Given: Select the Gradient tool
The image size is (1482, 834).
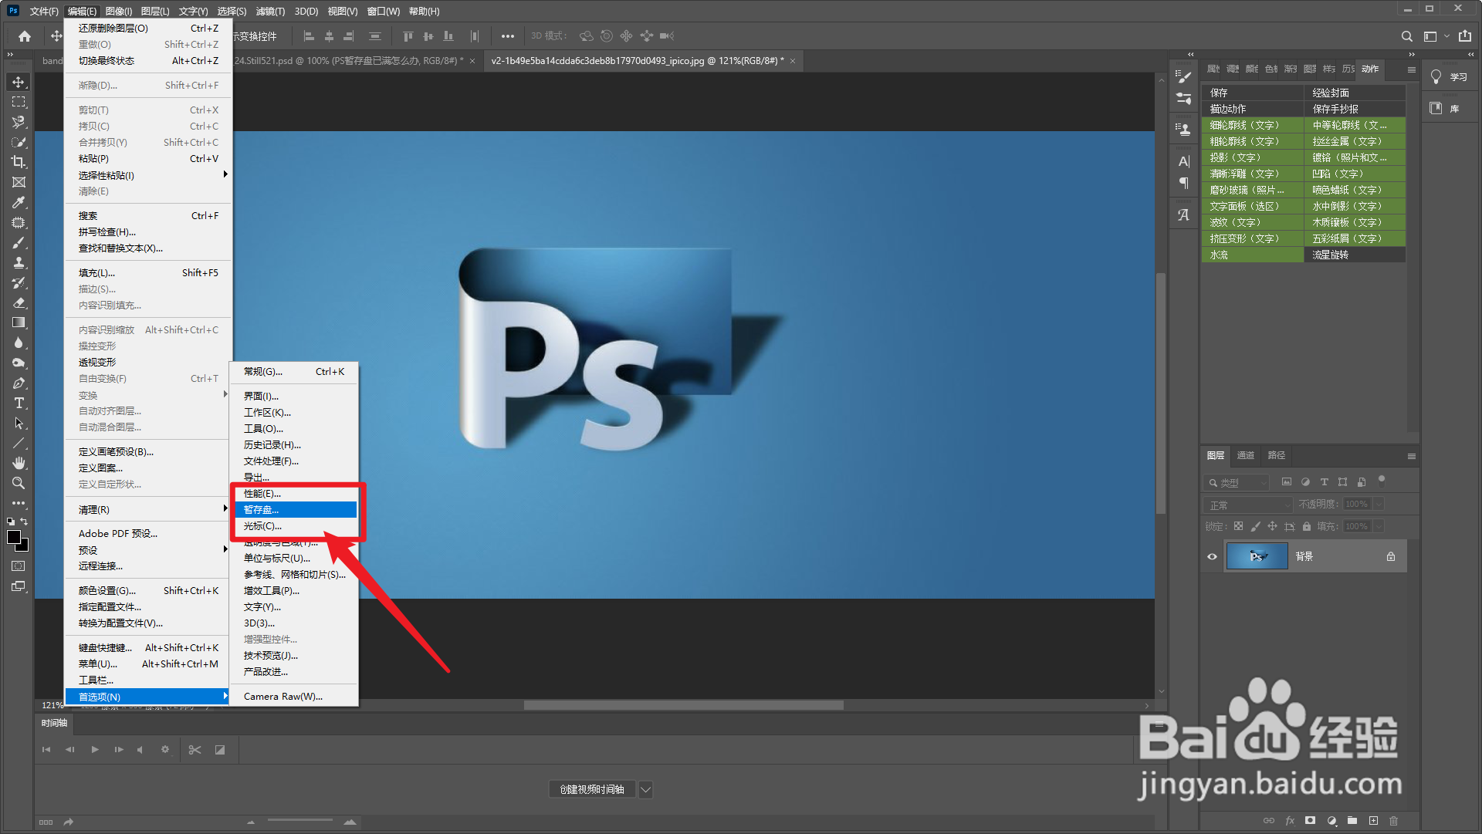Looking at the screenshot, I should tap(19, 322).
